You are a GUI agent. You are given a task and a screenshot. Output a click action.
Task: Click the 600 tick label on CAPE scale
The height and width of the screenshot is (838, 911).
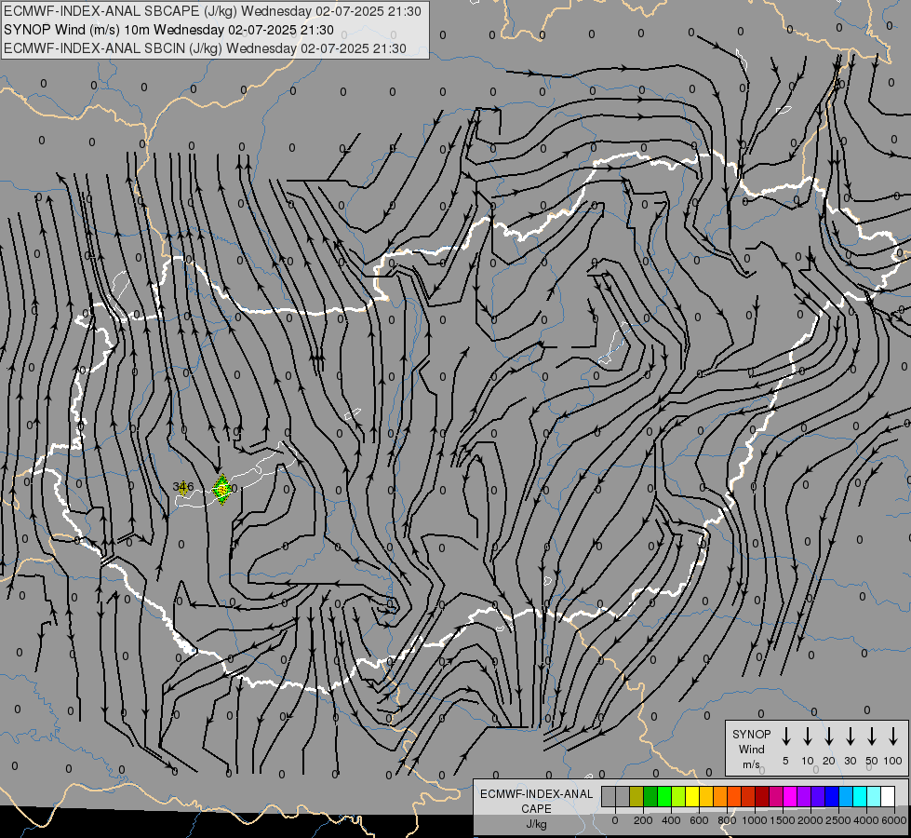click(x=699, y=820)
